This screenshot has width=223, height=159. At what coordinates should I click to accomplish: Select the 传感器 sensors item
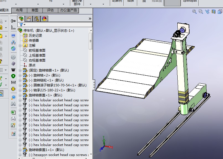click(x=34, y=40)
